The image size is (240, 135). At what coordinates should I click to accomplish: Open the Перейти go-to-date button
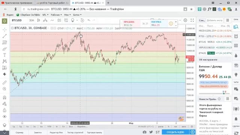click(82, 127)
